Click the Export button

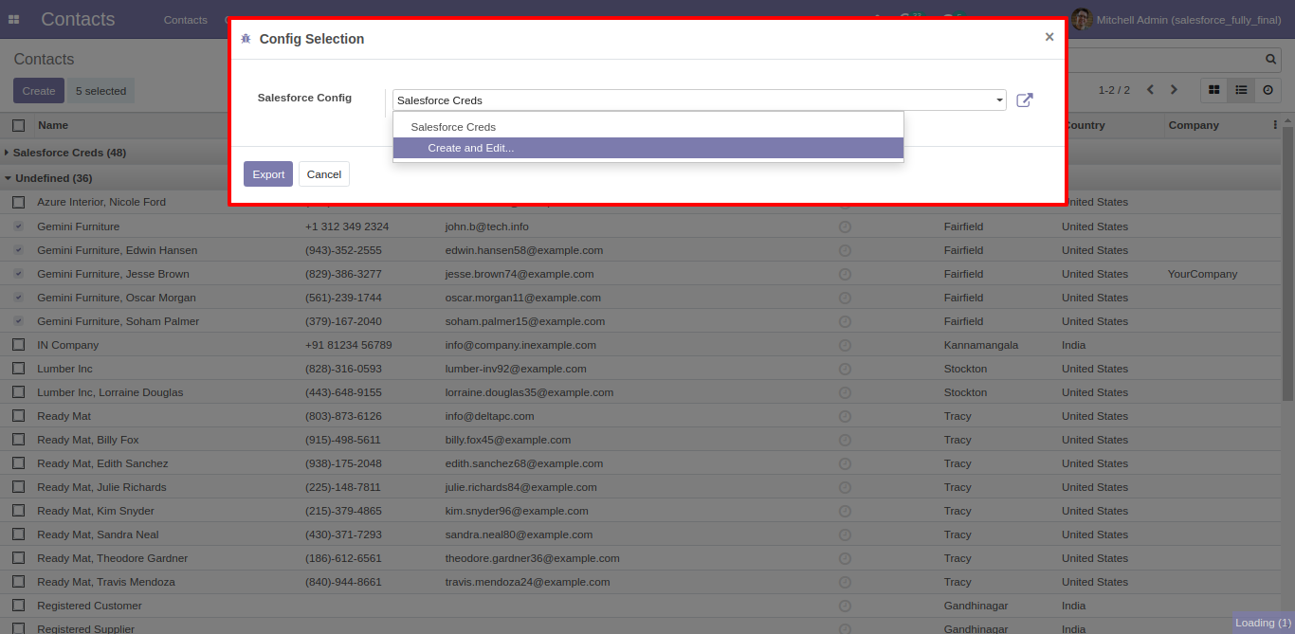point(268,174)
